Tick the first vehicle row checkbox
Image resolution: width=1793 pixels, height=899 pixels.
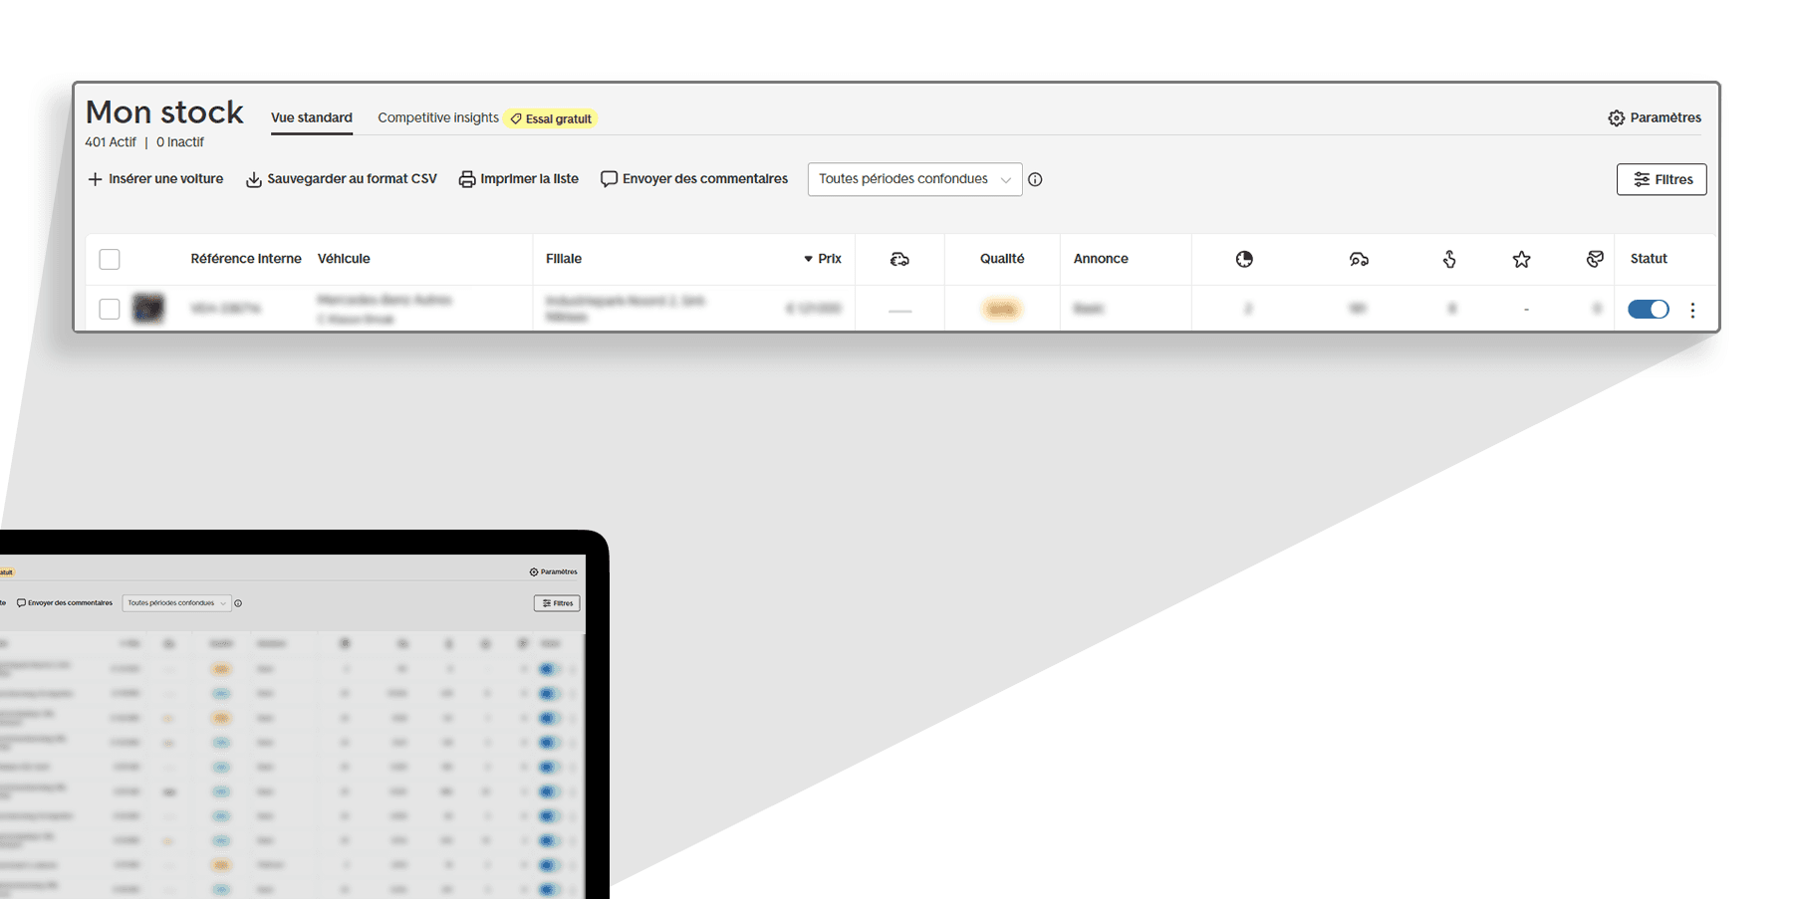pos(110,309)
